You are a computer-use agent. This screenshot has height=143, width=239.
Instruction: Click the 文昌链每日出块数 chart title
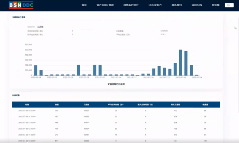coord(116,84)
